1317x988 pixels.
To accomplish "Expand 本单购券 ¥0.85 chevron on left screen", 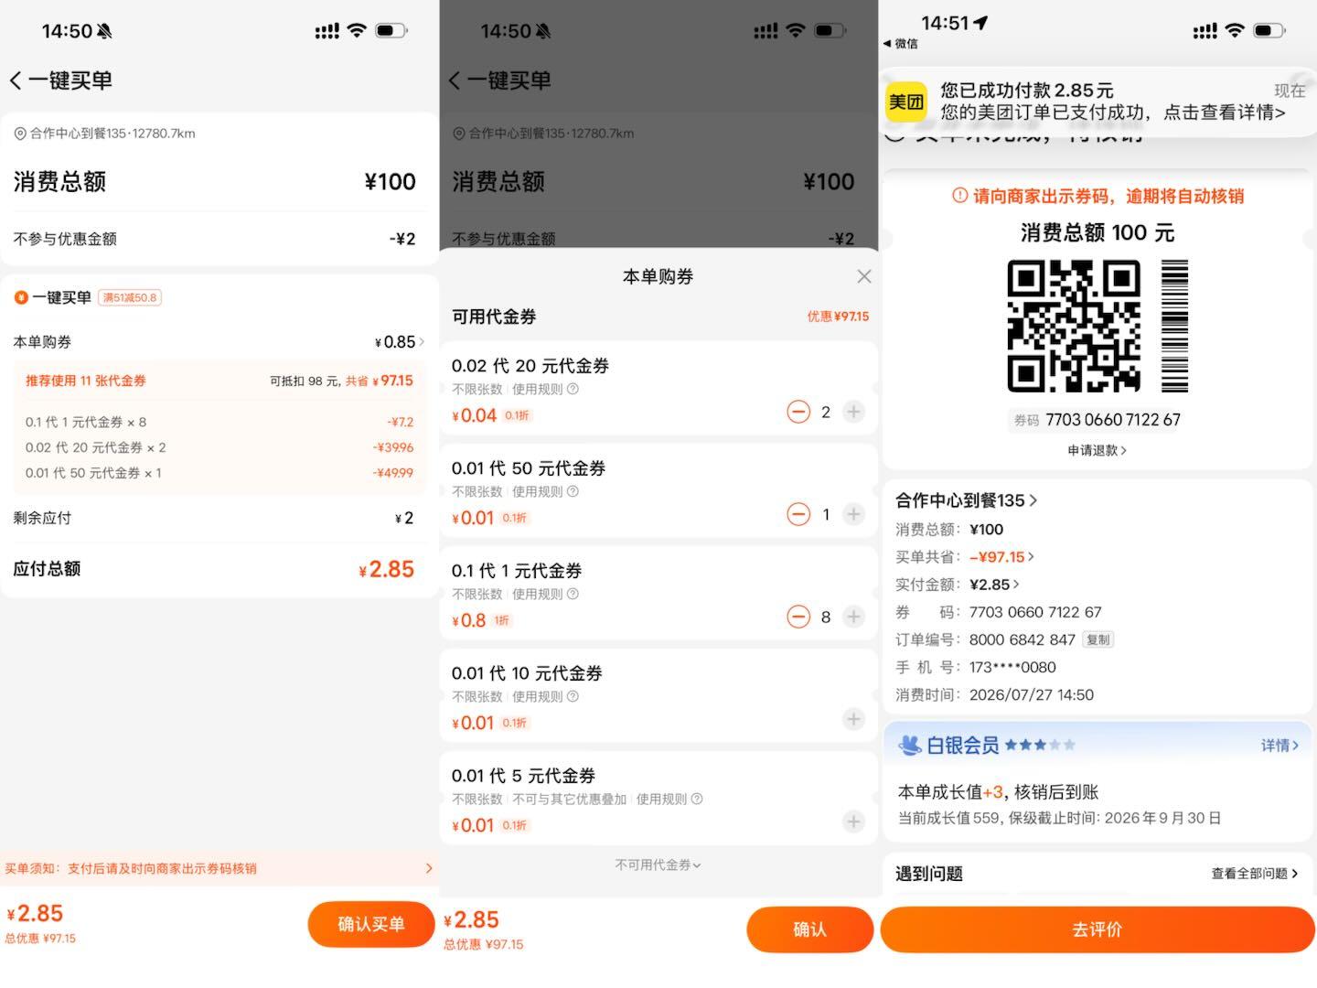I will click(x=422, y=342).
